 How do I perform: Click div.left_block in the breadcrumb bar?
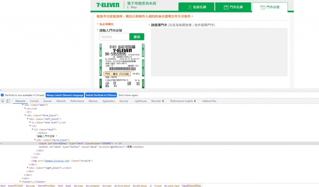[140, 185]
